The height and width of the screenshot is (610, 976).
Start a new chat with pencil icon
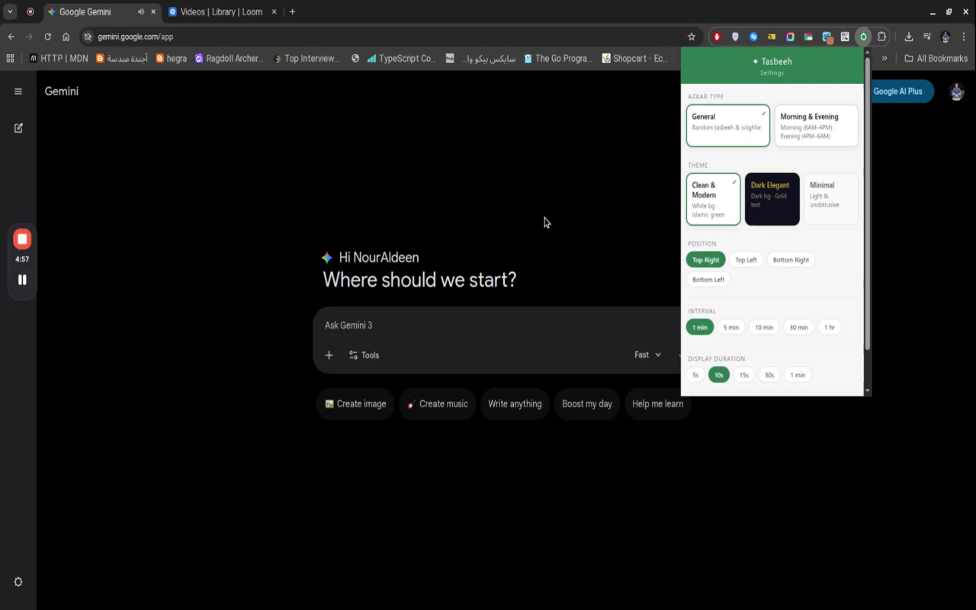(18, 128)
